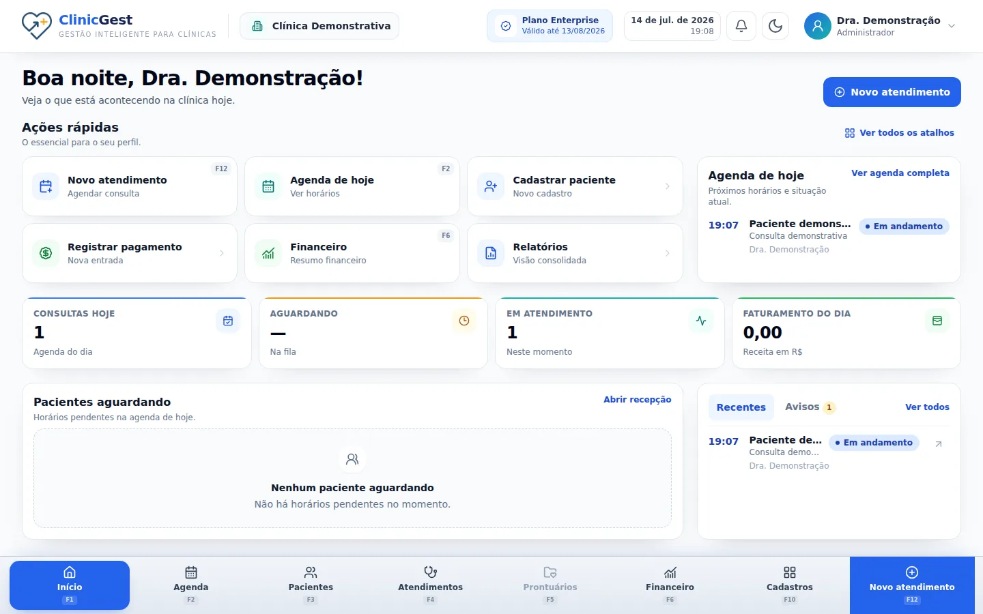Image resolution: width=983 pixels, height=614 pixels.
Task: Open notifications bell icon
Action: point(741,26)
